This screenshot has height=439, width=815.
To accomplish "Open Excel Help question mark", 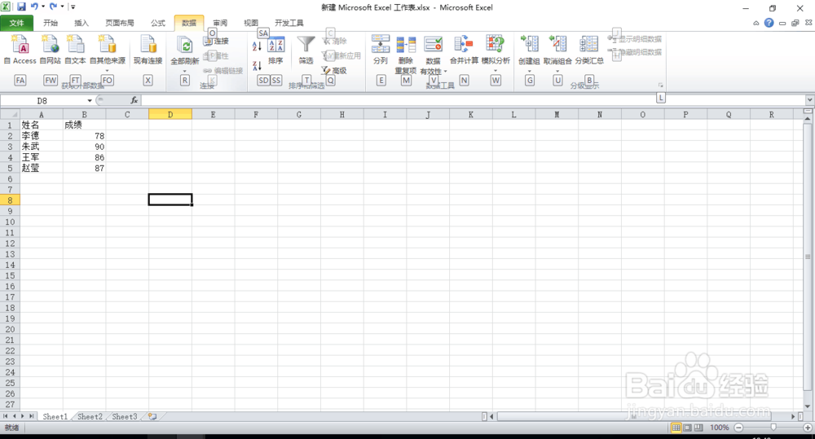I will (x=769, y=23).
